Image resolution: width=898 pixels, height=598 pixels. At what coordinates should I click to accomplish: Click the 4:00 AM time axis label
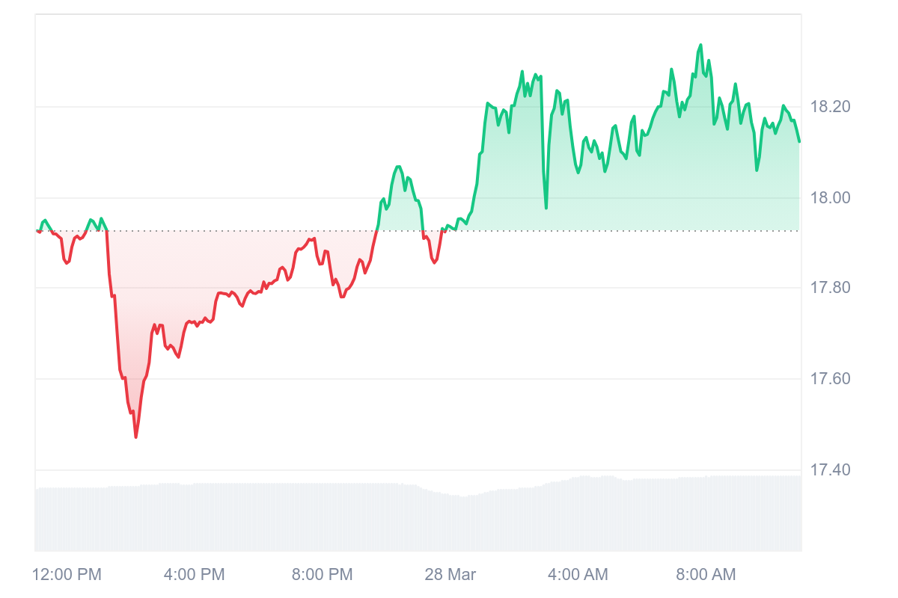[x=578, y=575]
